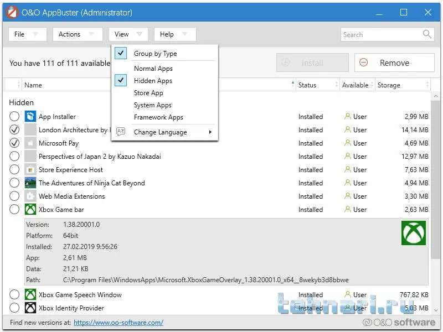The height and width of the screenshot is (332, 443).
Task: Click the Install button
Action: tap(312, 63)
